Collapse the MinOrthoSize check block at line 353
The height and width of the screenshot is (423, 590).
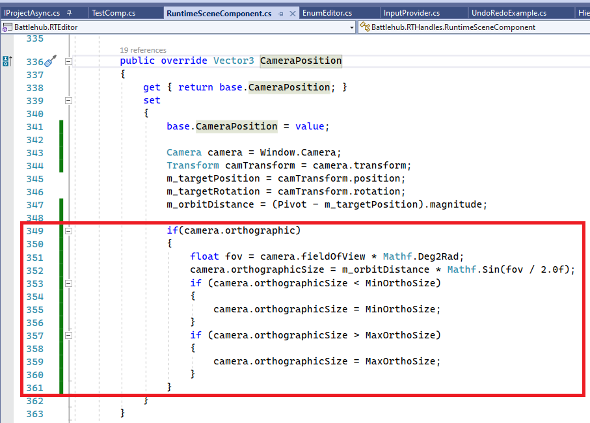point(68,283)
